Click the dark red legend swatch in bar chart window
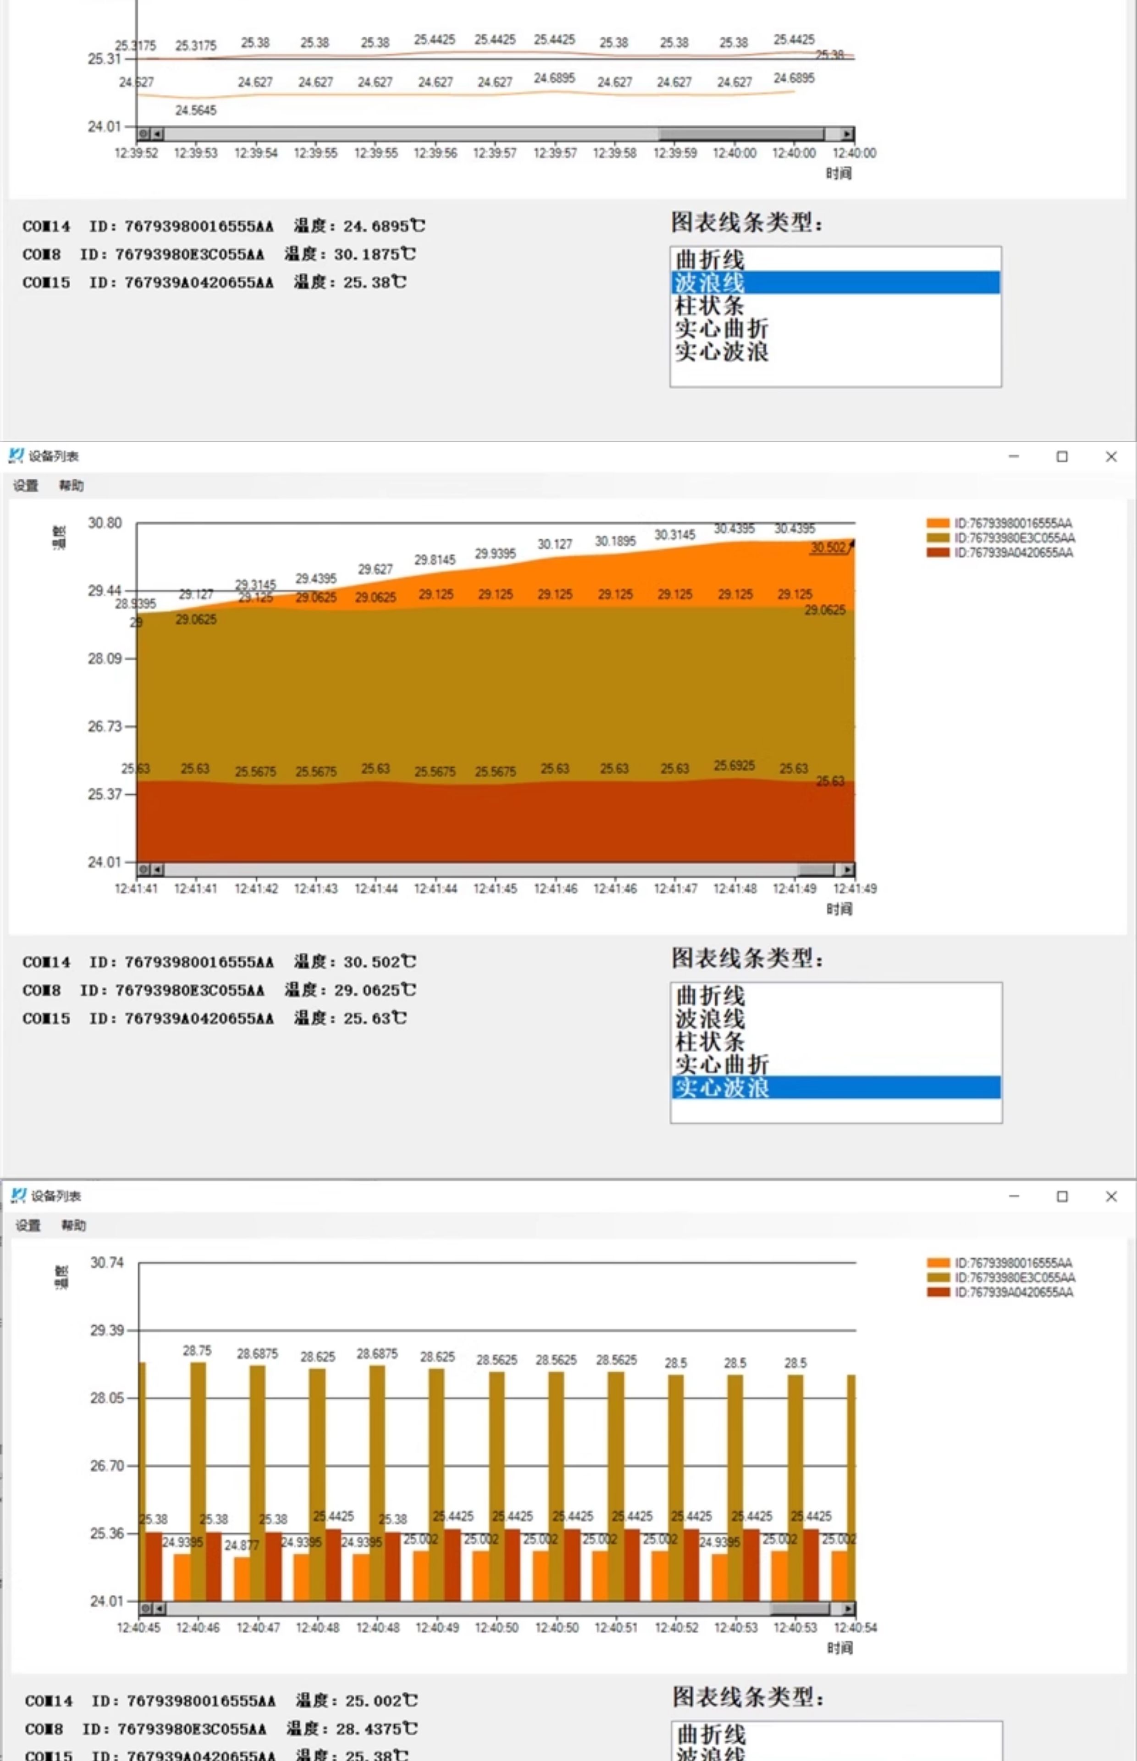1137x1761 pixels. (938, 1292)
